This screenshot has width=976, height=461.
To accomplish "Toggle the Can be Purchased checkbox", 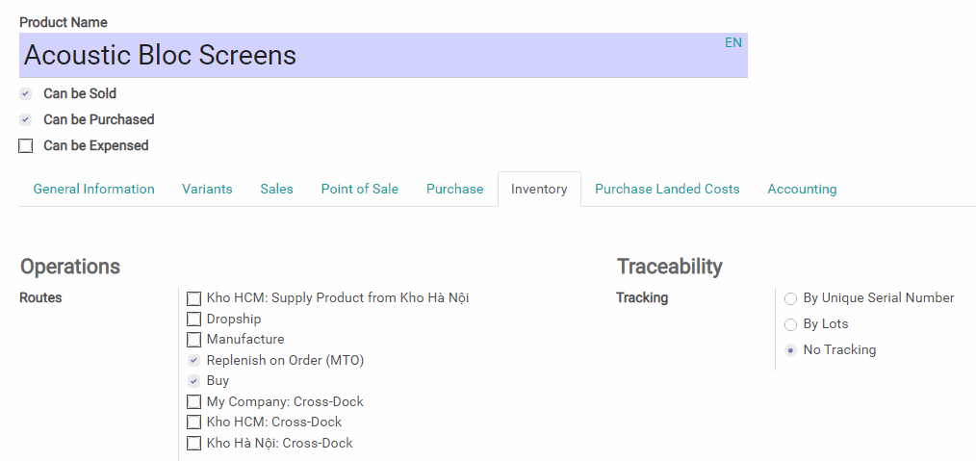I will point(26,120).
